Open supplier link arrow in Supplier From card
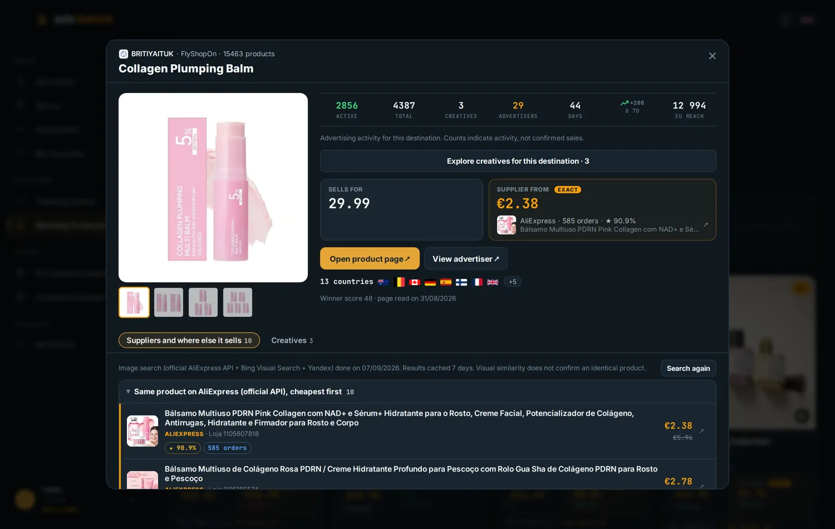The image size is (835, 529). coord(705,225)
